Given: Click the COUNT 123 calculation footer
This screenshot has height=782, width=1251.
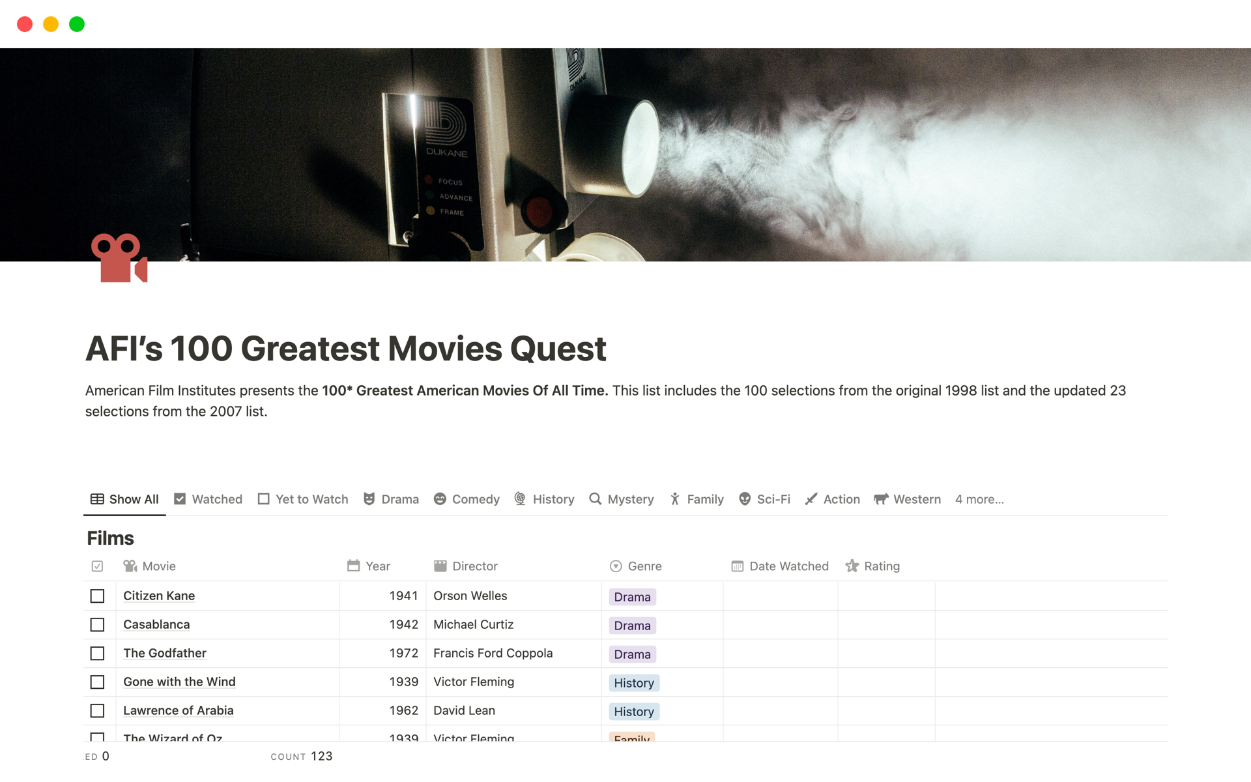Looking at the screenshot, I should coord(302,756).
